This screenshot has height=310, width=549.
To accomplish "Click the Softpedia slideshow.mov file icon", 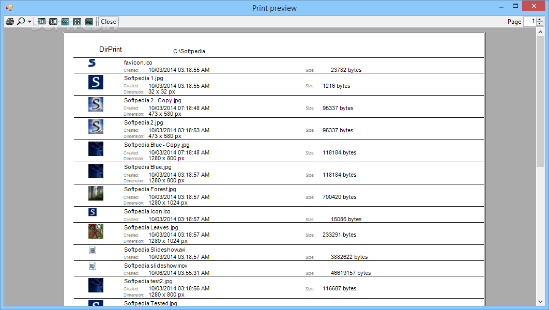I will tap(93, 266).
